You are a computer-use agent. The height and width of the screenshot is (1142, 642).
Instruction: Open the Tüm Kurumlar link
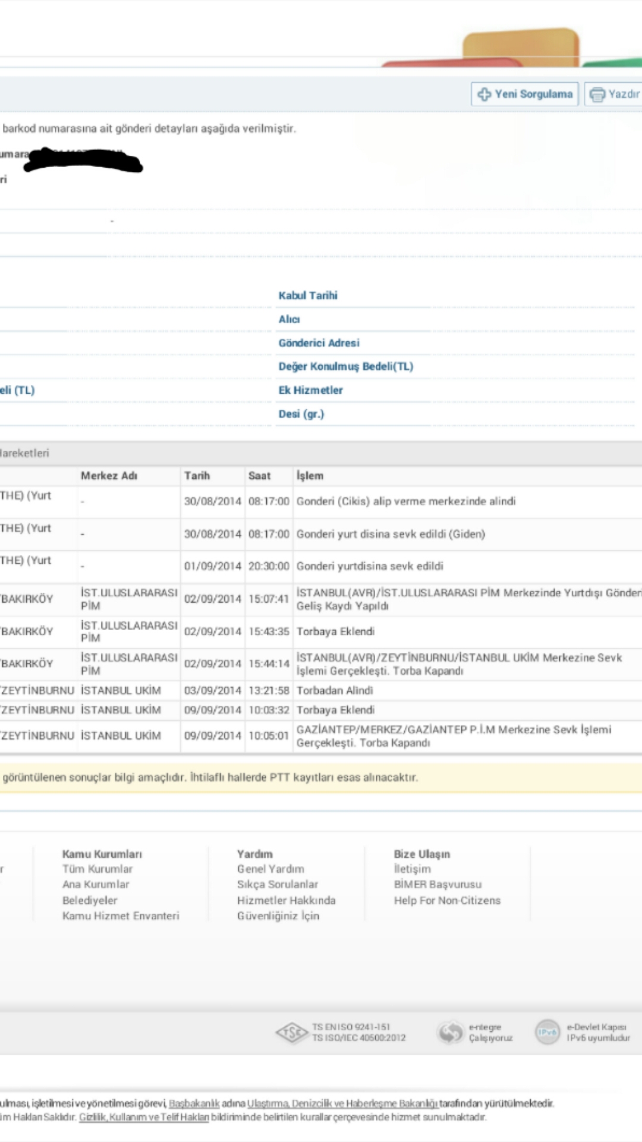point(97,869)
